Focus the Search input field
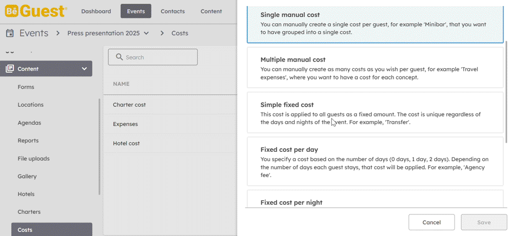This screenshot has width=513, height=236. pos(153,57)
